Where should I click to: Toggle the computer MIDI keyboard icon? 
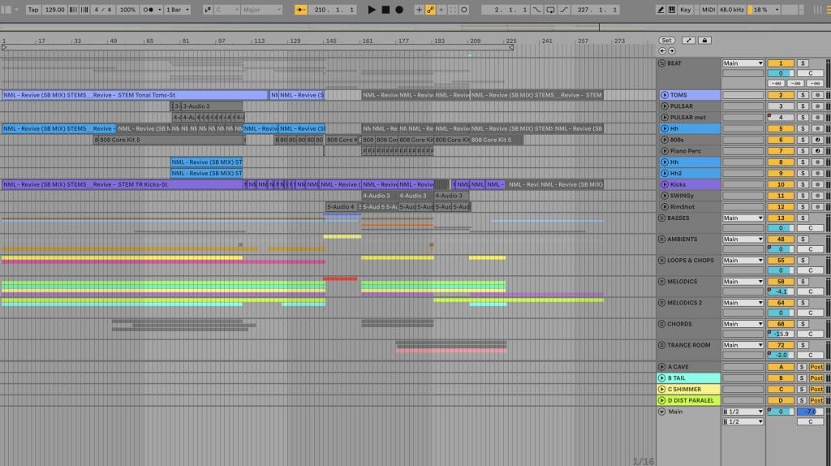(673, 10)
